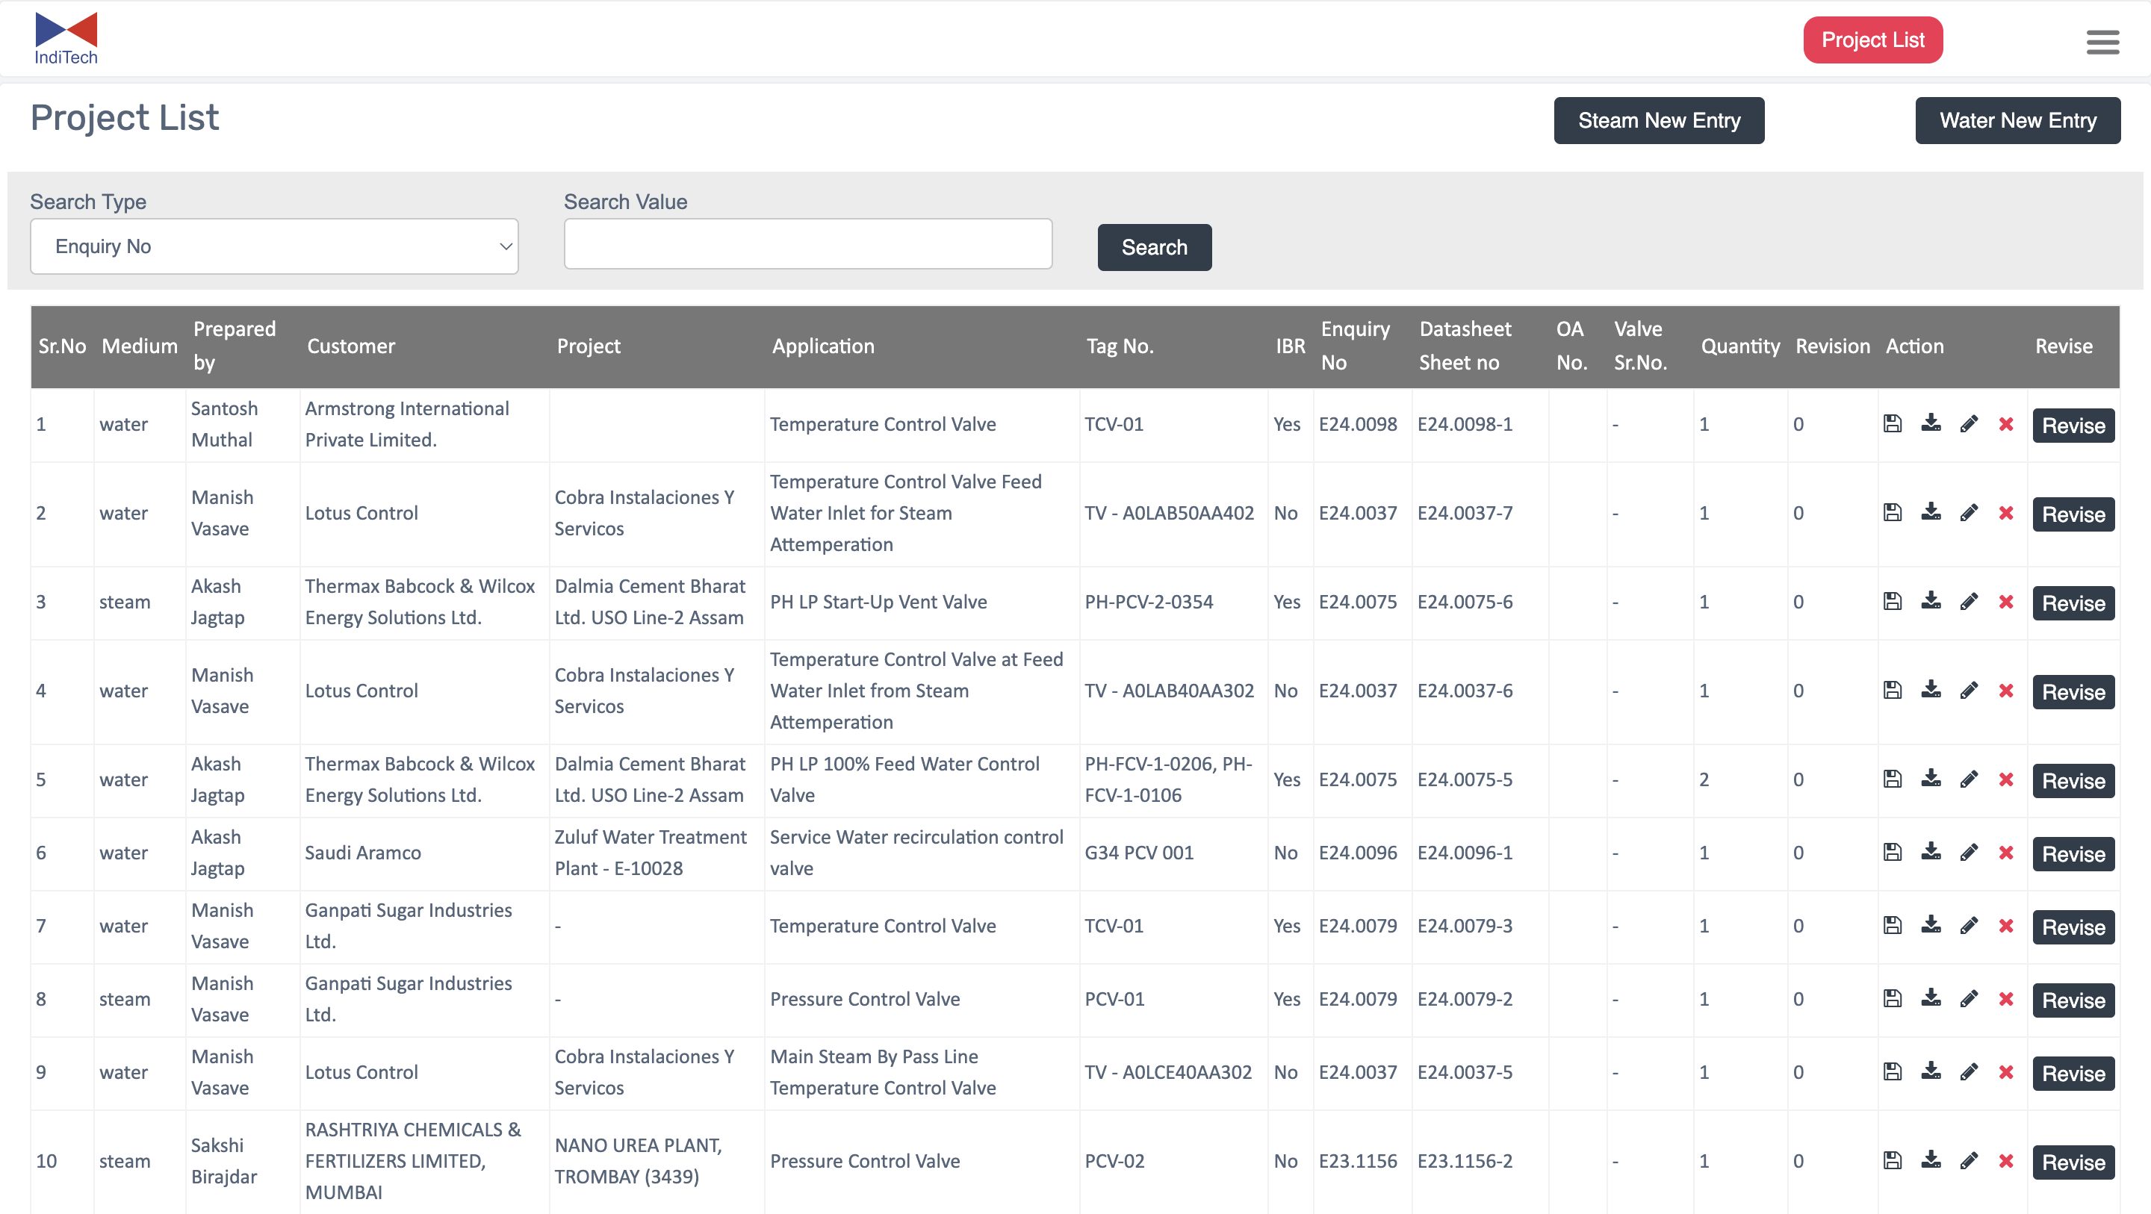Delete entry E24.0075-5
Image resolution: width=2151 pixels, height=1214 pixels.
[2005, 779]
